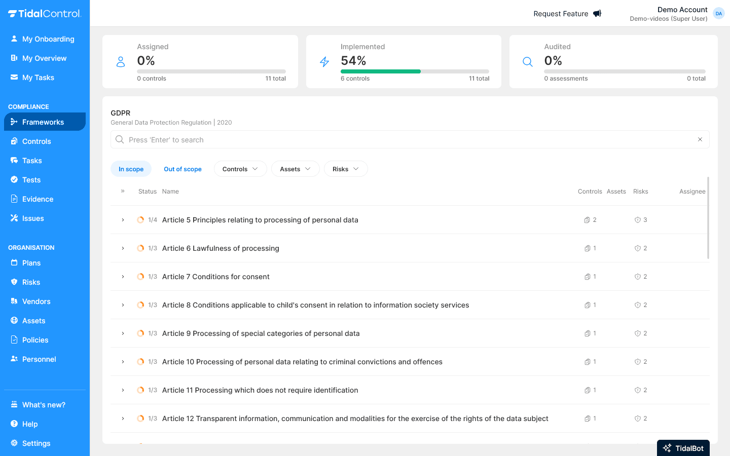The width and height of the screenshot is (730, 456).
Task: Open the Risks section under Organisation
Action: tap(31, 282)
